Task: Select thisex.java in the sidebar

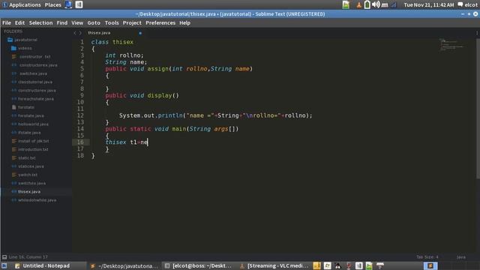Action: [29, 192]
